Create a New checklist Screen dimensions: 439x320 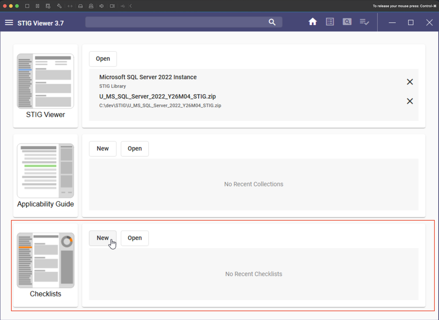[103, 238]
